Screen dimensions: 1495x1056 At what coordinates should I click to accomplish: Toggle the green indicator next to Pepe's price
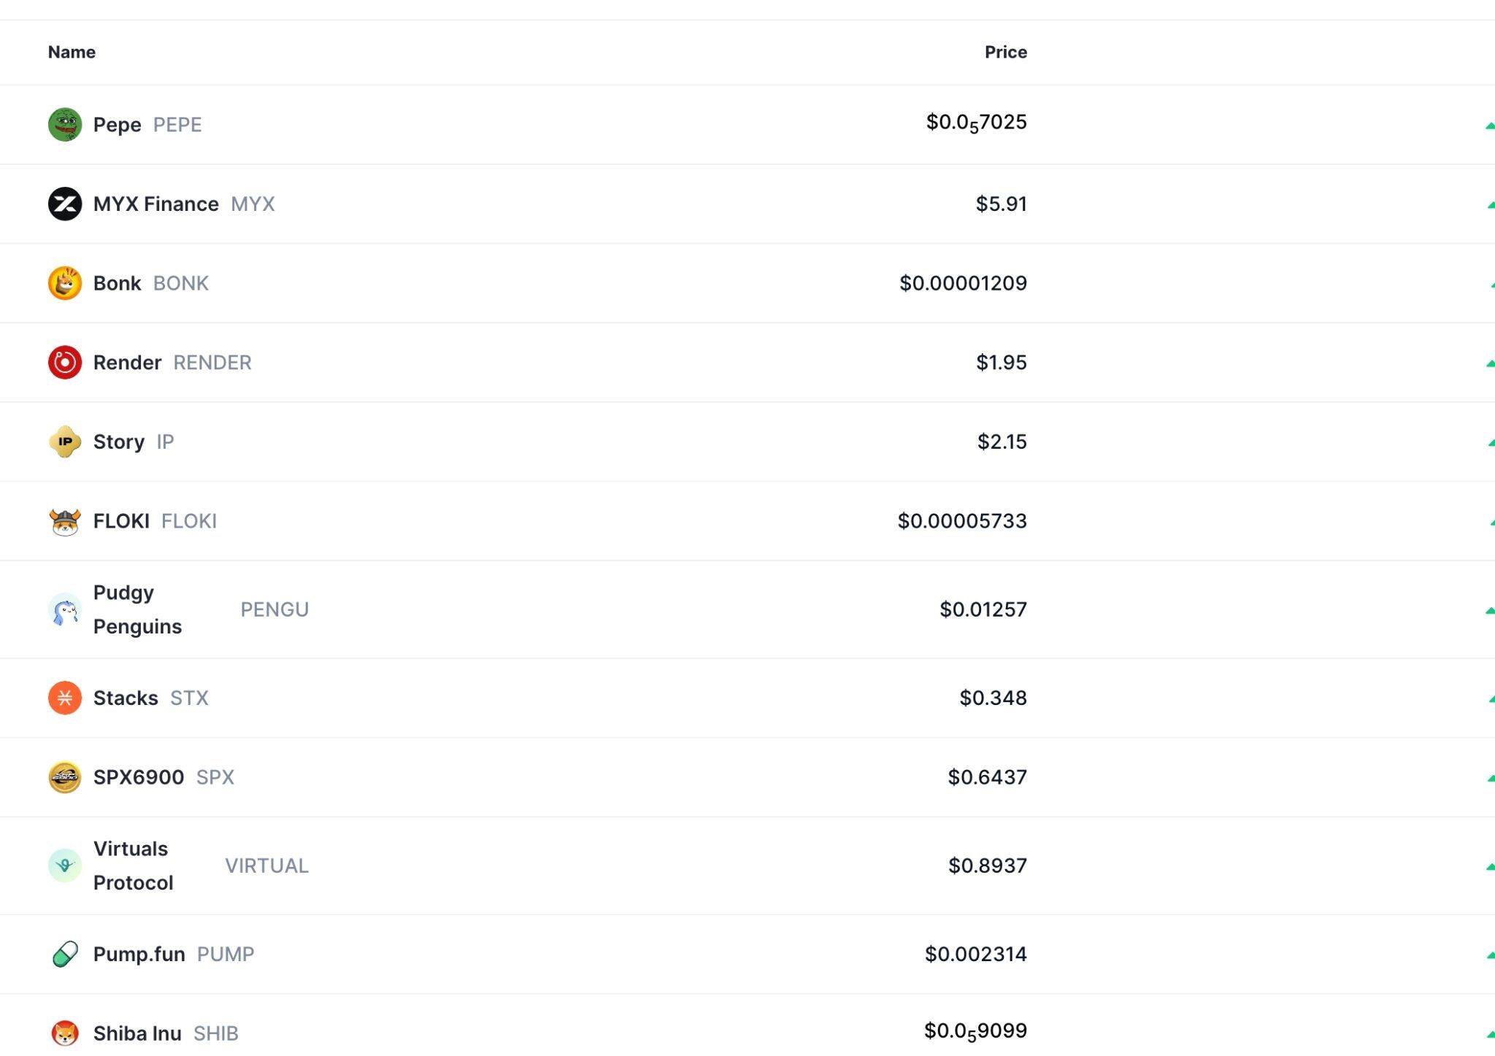pos(1489,124)
